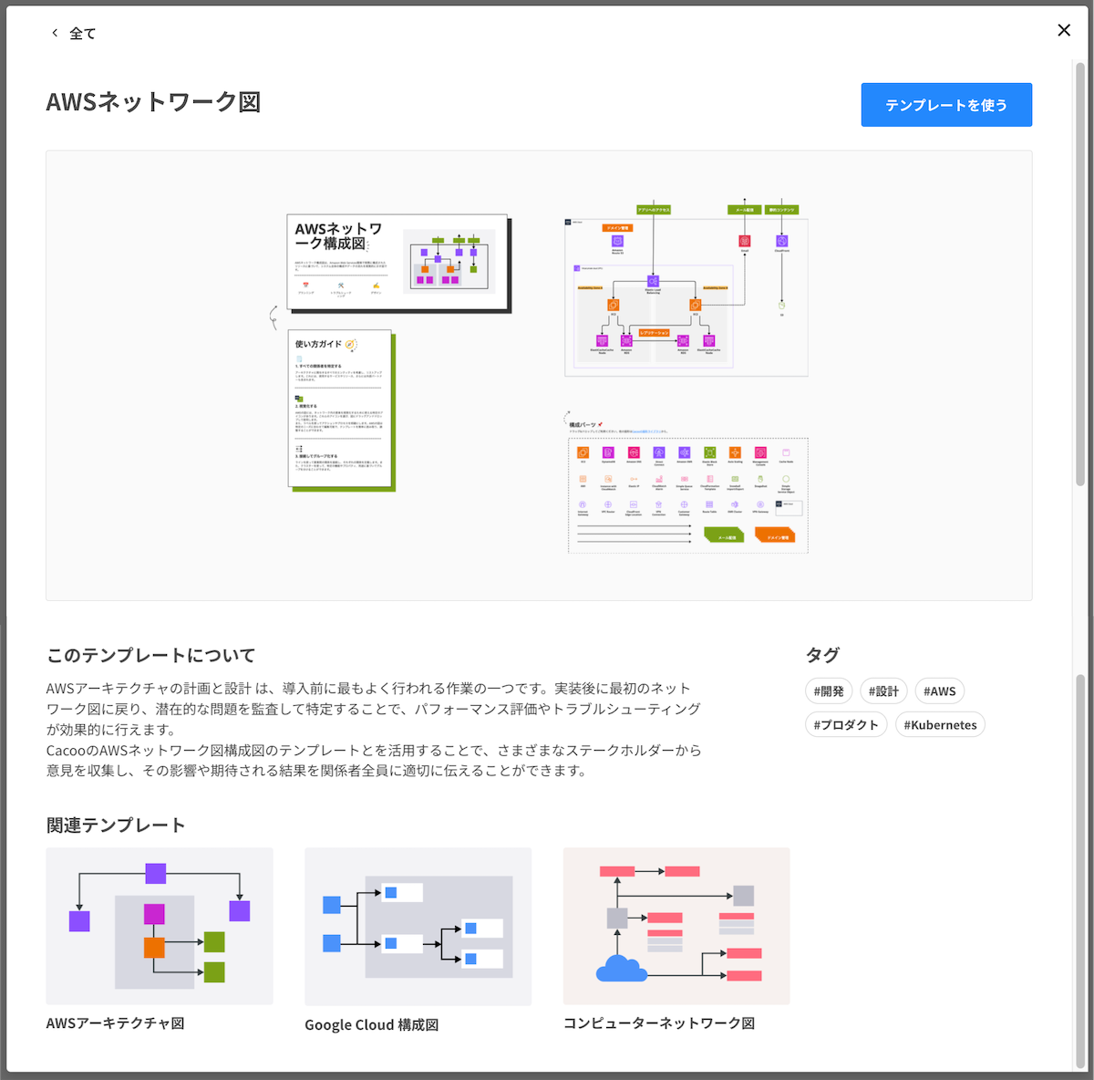Open the AWSアーキテクチャ図 thumbnail
The height and width of the screenshot is (1080, 1094).
(160, 926)
